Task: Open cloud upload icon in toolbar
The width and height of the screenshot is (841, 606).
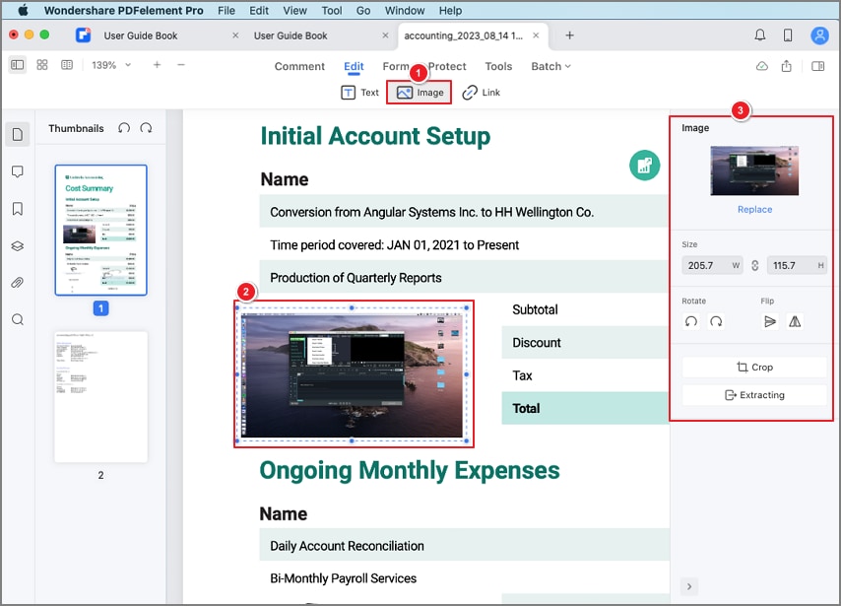Action: (x=761, y=66)
